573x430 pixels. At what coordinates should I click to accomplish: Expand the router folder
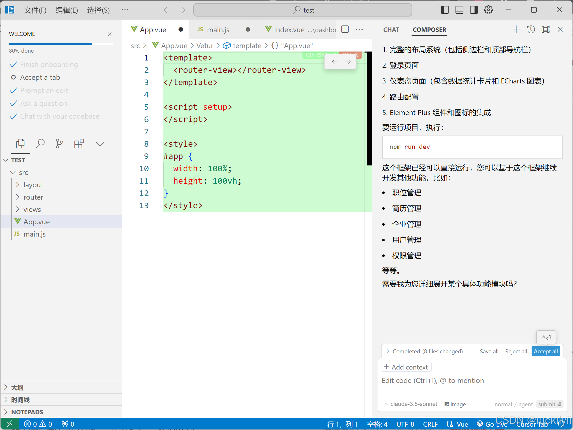pyautogui.click(x=33, y=197)
